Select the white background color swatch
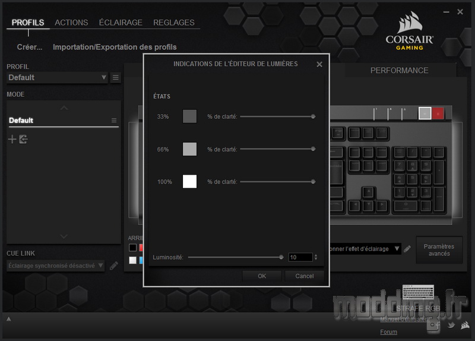 pyautogui.click(x=132, y=260)
